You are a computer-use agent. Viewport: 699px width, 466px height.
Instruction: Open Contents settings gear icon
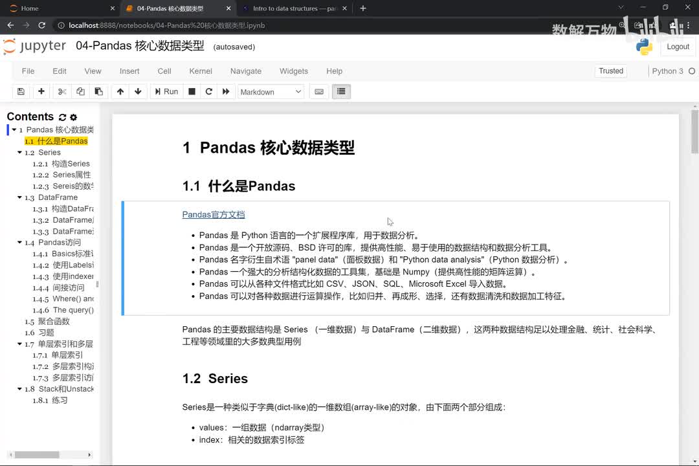click(74, 117)
